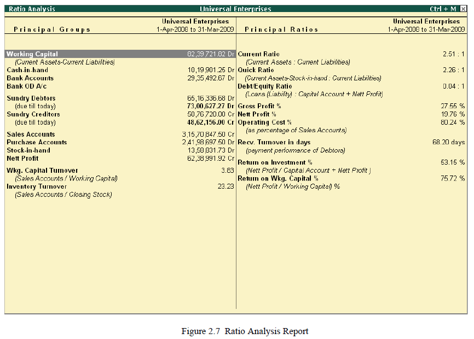Screen dimensions: 474x339
Task: Click Debt/Equity value 0.04 : 1
Action: pyautogui.click(x=453, y=86)
